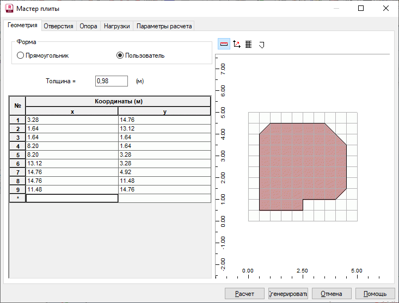The image size is (399, 303).
Task: Open the Параметры расчета tab
Action: pyautogui.click(x=164, y=26)
